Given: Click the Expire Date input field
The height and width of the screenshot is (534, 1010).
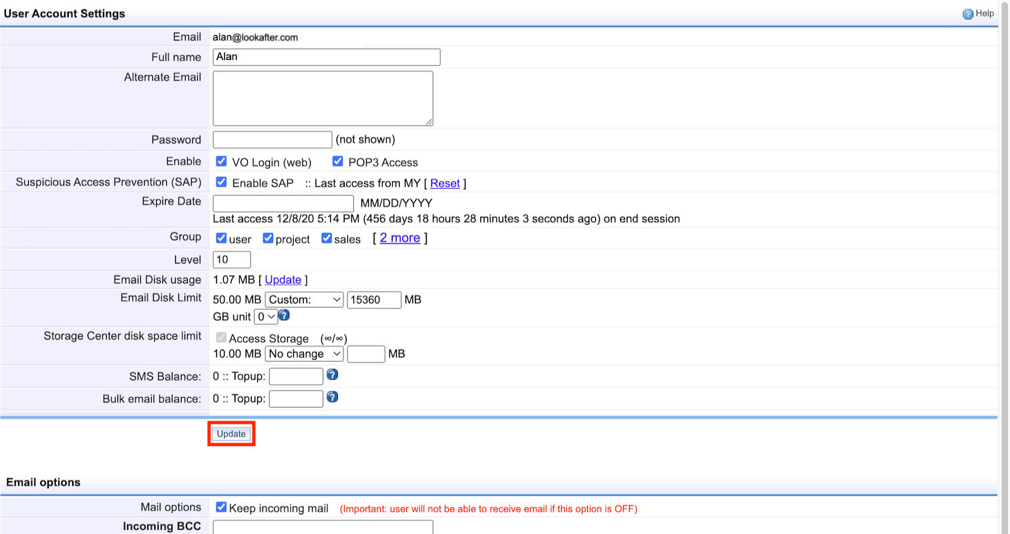Looking at the screenshot, I should [x=283, y=203].
